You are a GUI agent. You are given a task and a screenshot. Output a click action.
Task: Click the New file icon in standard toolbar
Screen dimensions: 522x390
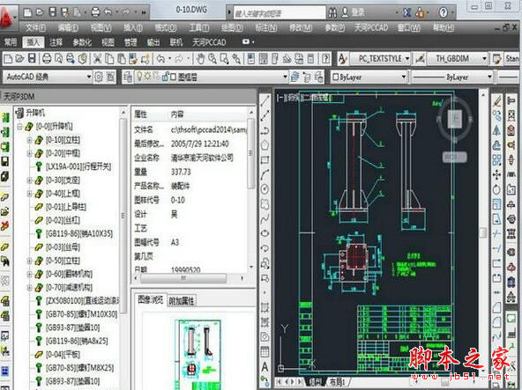[8, 59]
